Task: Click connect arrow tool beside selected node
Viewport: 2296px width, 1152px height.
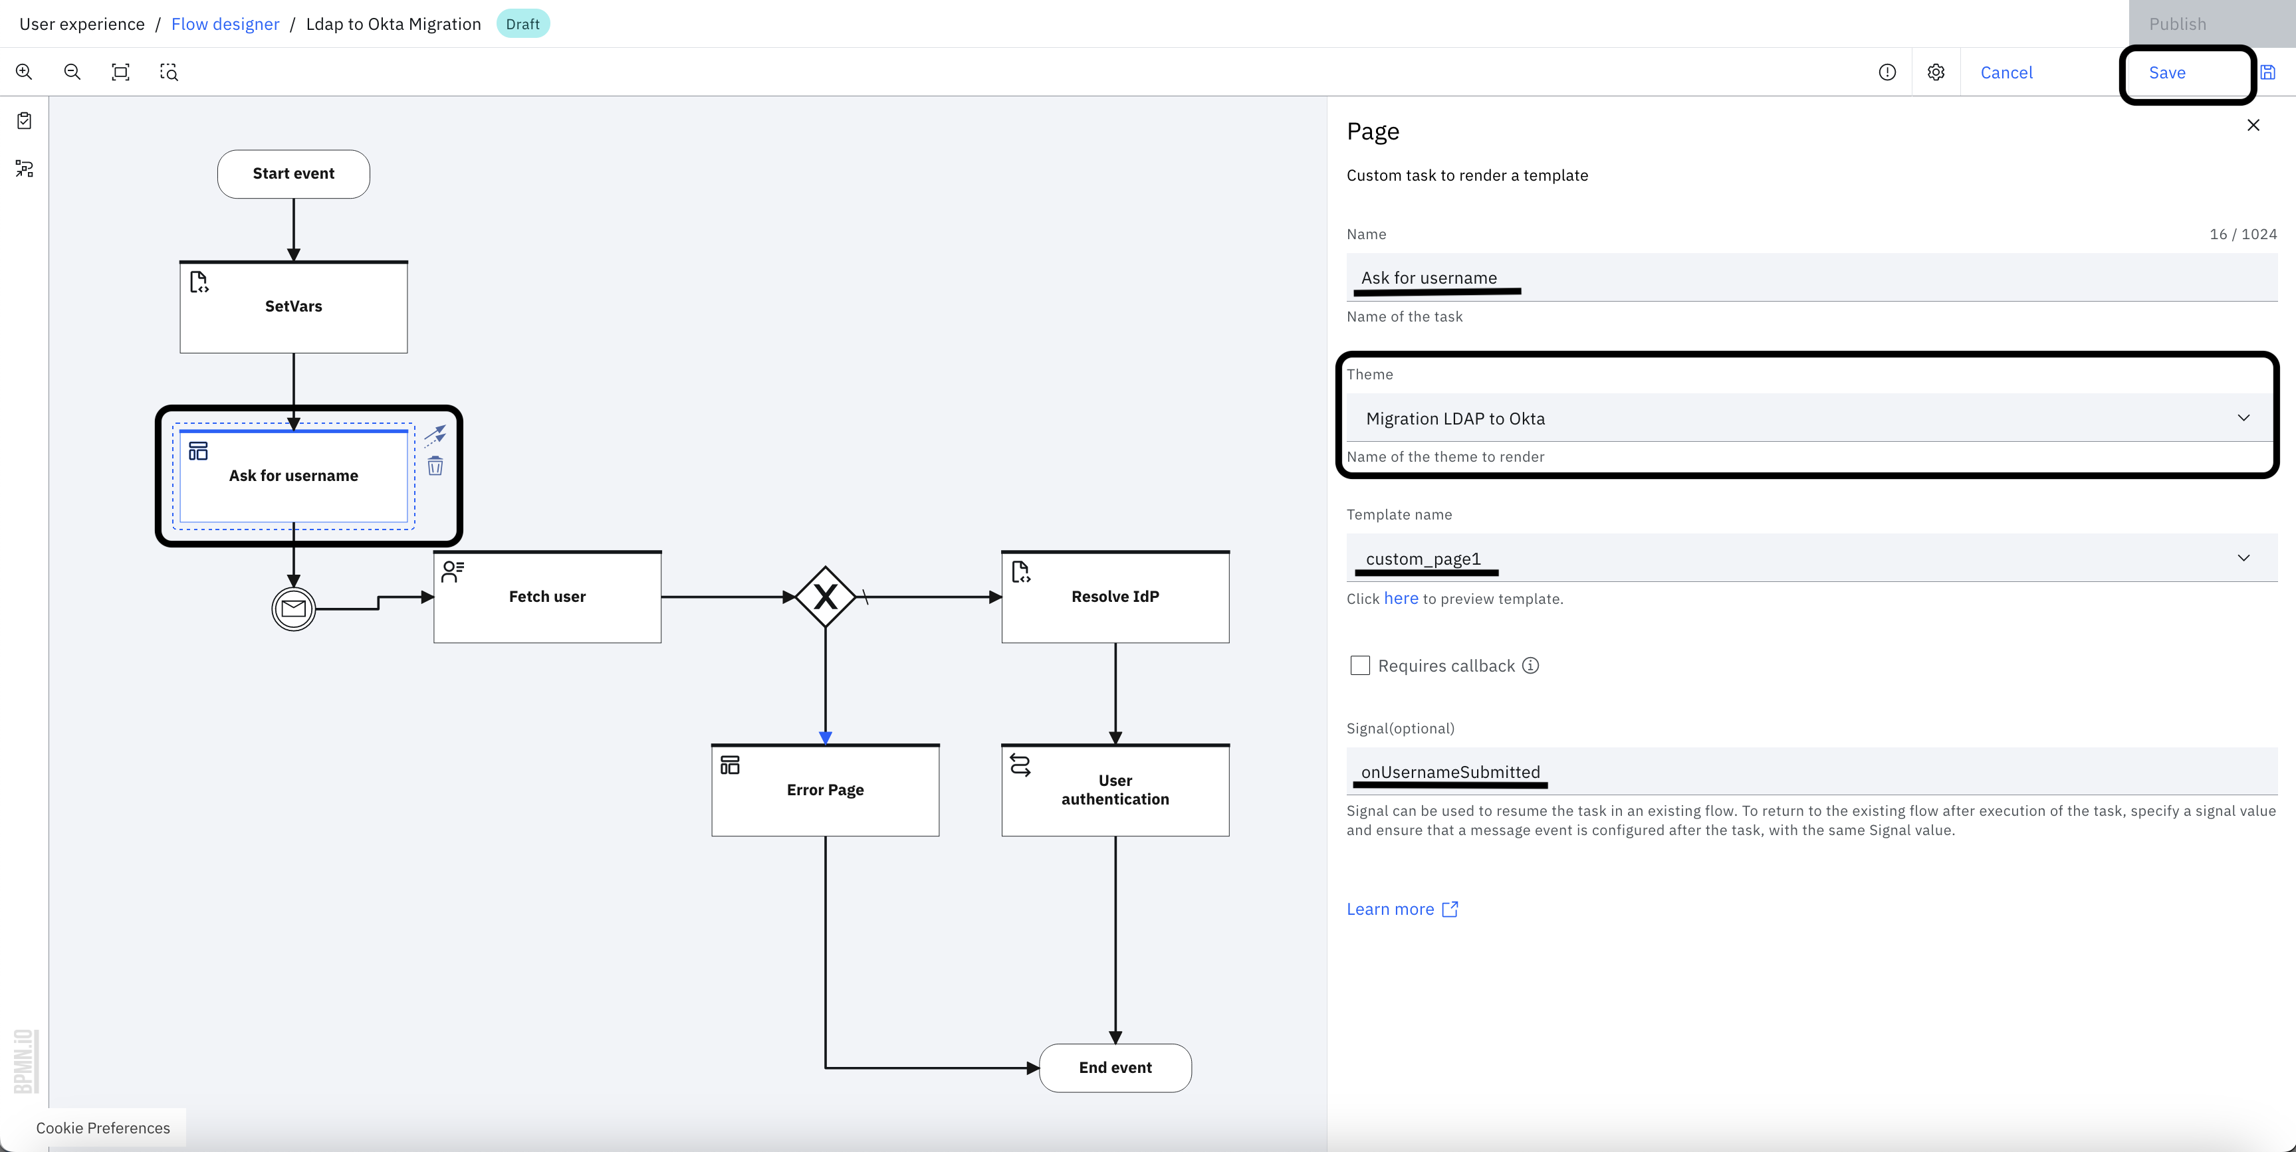Action: tap(435, 434)
